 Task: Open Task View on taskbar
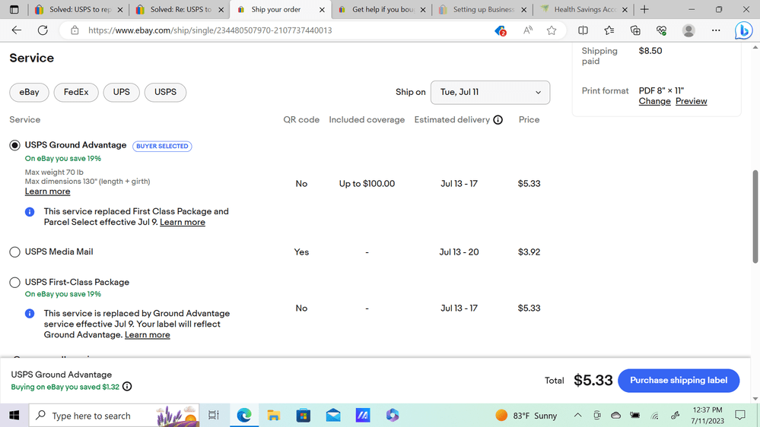coord(214,416)
